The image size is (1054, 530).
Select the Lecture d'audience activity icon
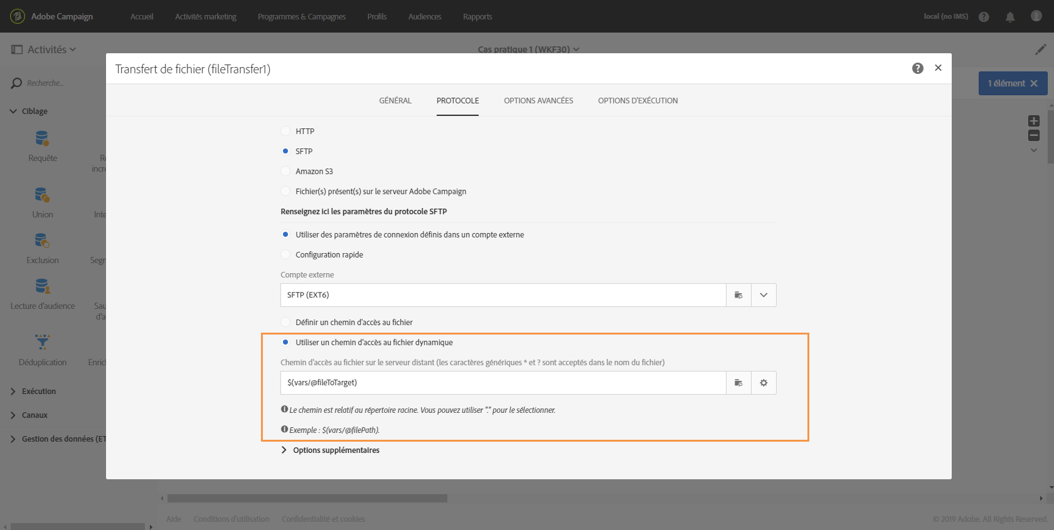42,286
